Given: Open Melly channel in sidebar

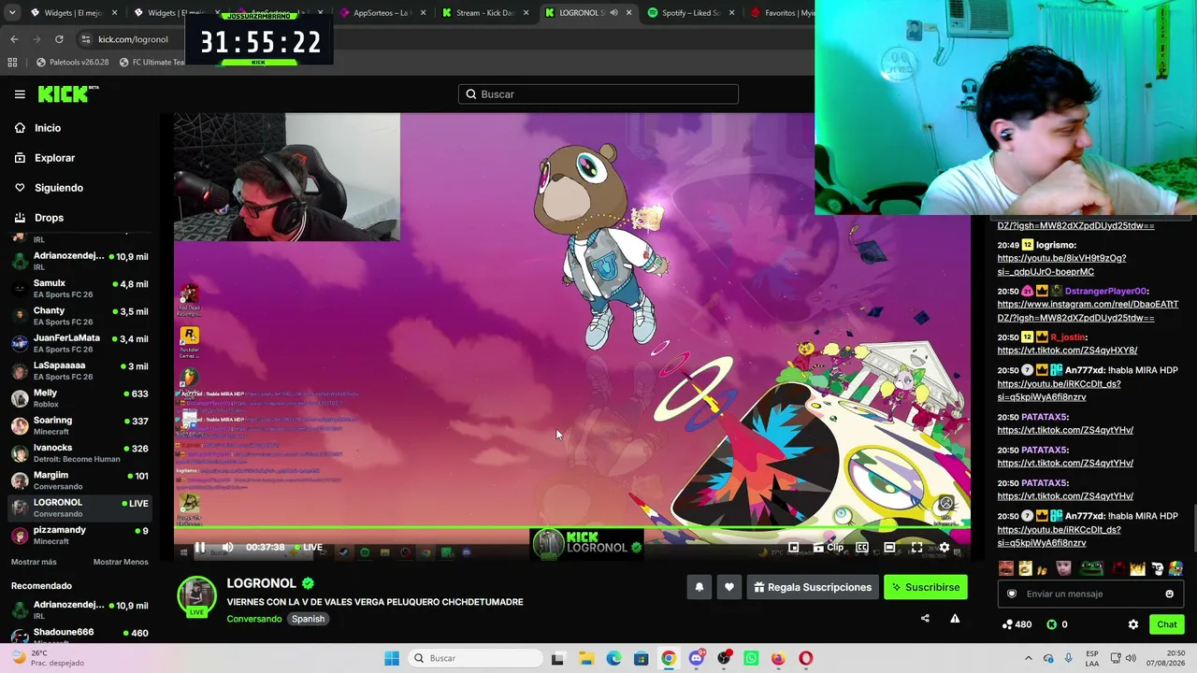Looking at the screenshot, I should pos(79,398).
